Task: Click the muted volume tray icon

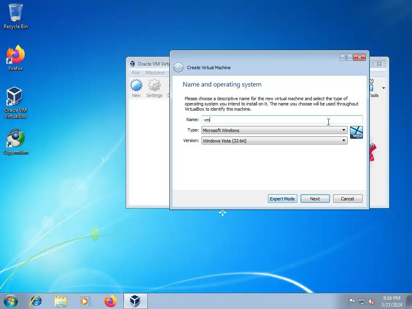Action: tap(371, 301)
